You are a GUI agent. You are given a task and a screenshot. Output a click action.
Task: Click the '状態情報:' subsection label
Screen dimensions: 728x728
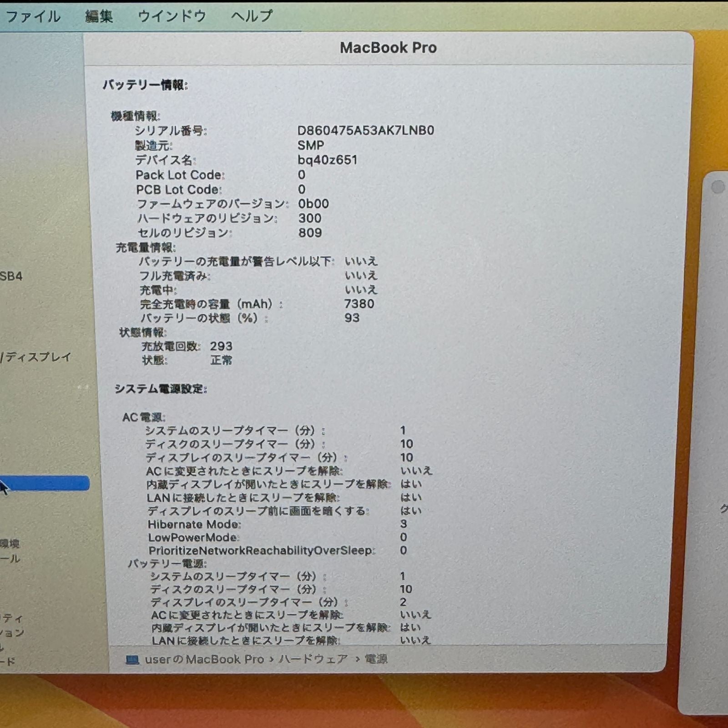click(x=143, y=333)
